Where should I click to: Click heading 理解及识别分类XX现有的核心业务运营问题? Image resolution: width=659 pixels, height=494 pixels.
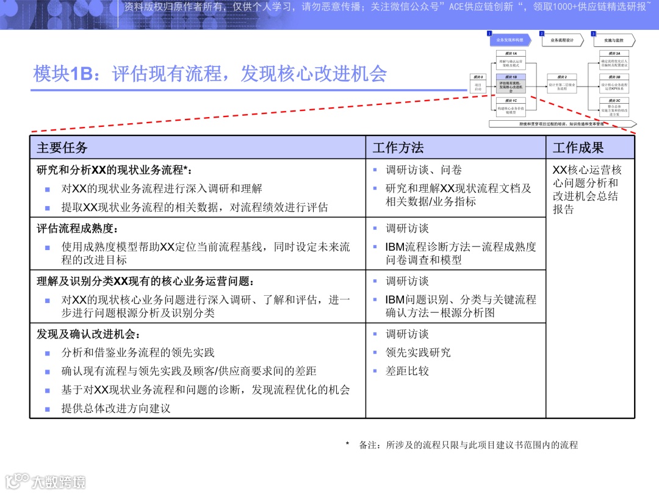145,281
